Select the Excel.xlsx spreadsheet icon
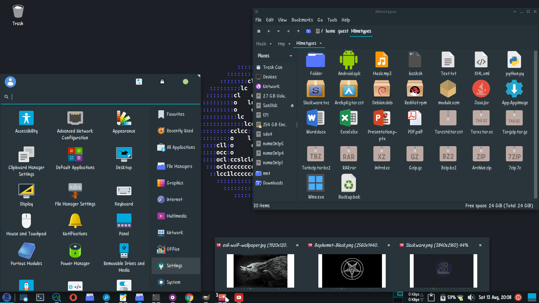Viewport: 539px width, 303px height. point(349,118)
